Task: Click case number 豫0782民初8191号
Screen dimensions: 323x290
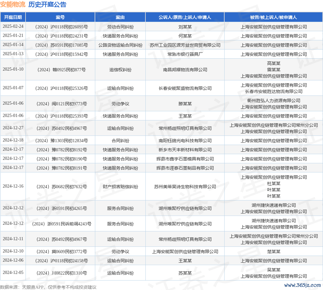Action: [x=62, y=168]
